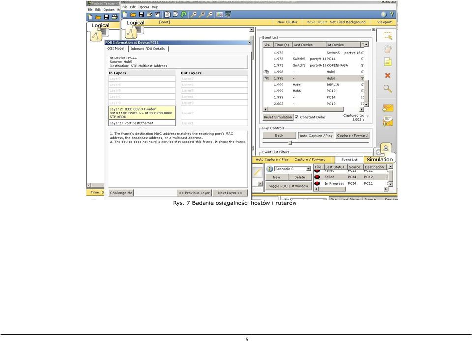Switch to the Inbound PDU Details tab
The width and height of the screenshot is (472, 341).
pyautogui.click(x=147, y=49)
